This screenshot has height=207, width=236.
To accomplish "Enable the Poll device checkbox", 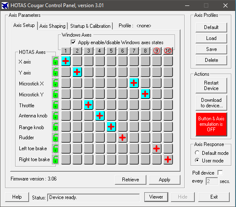I will click(x=220, y=172).
